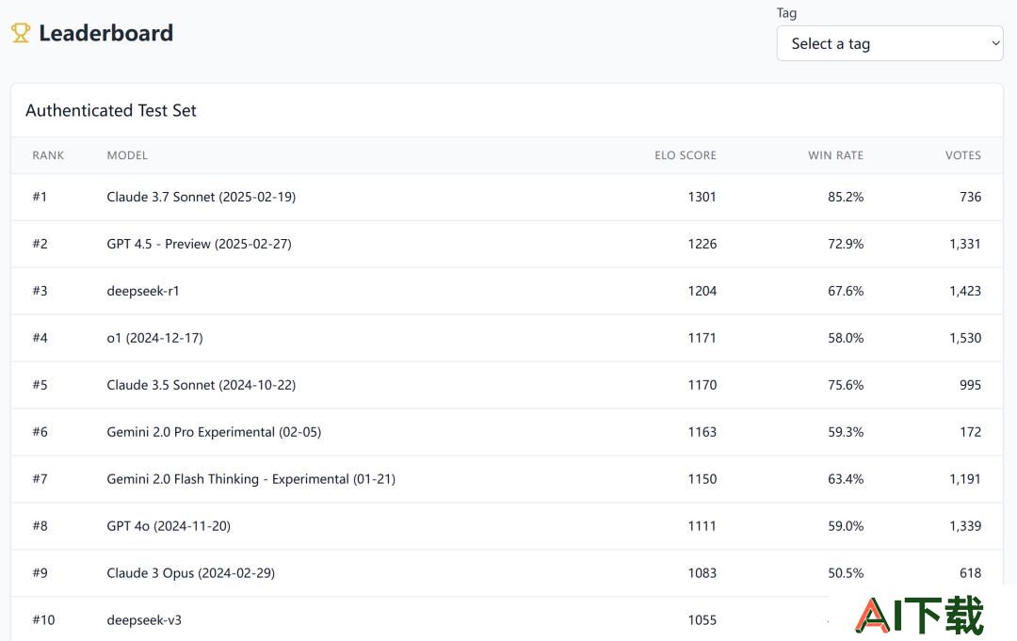The height and width of the screenshot is (641, 1017).
Task: Select Claude 3 Opus (2024-02-29) model name
Action: click(190, 573)
